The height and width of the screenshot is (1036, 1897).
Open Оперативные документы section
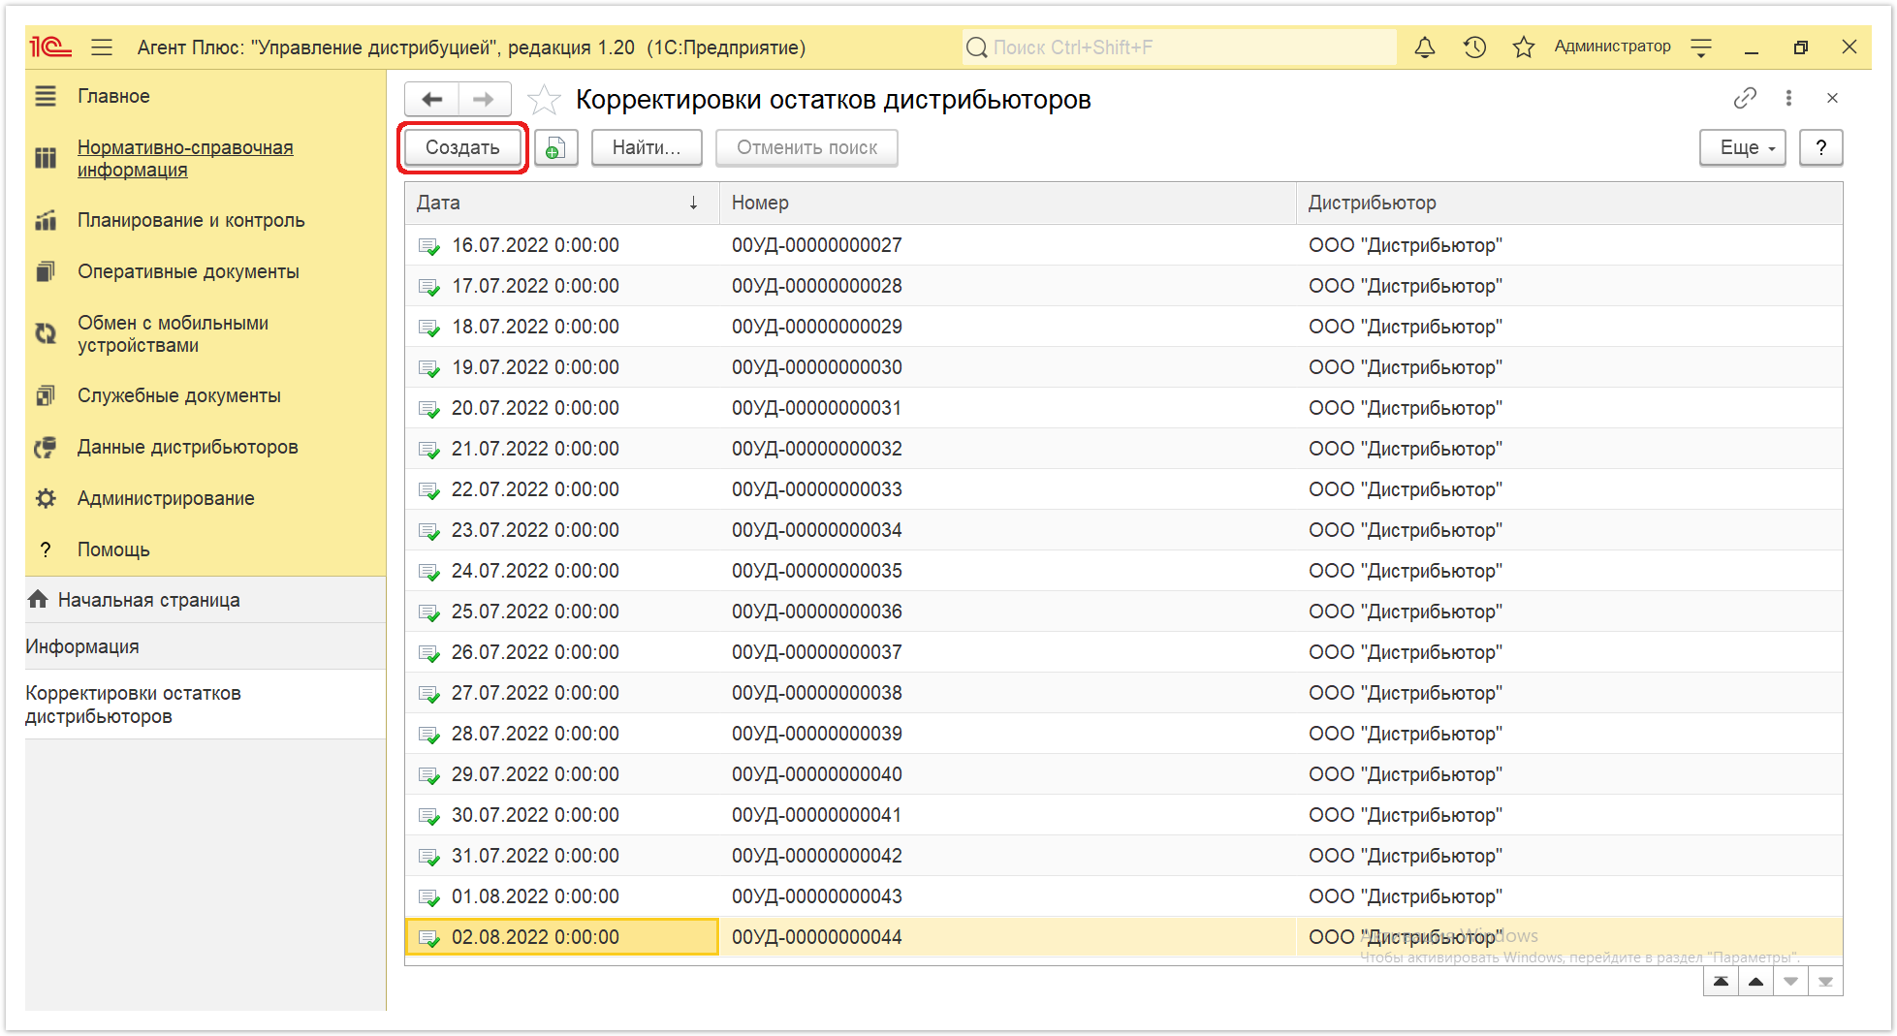(188, 271)
